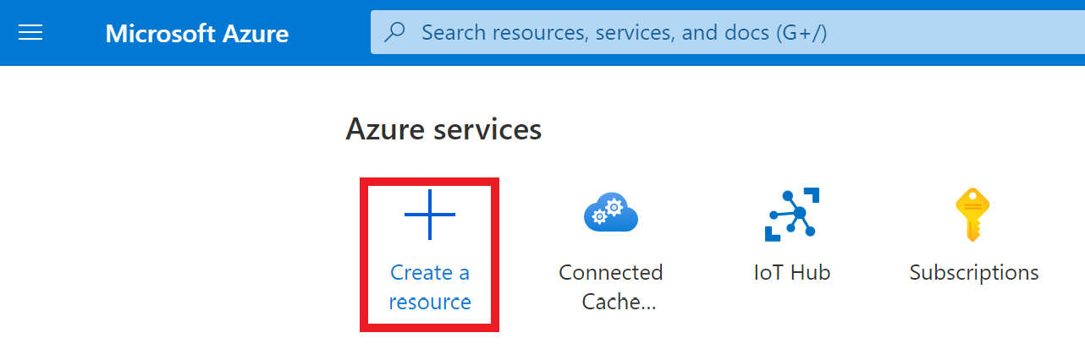Open the 'IoT Hub' text label
The image size is (1085, 349).
click(791, 273)
